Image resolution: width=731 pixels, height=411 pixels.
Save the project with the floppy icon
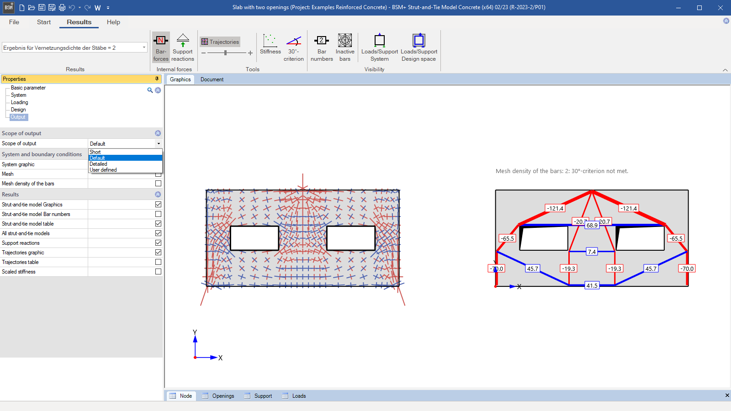(x=42, y=8)
